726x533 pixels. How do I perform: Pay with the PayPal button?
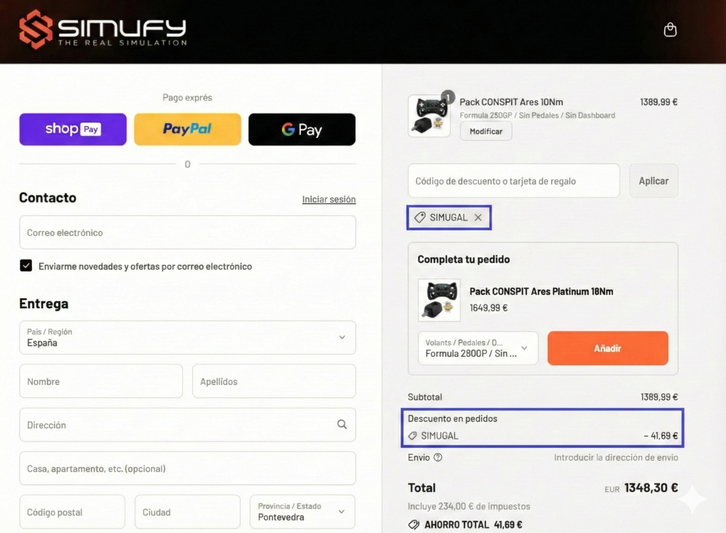click(x=188, y=129)
